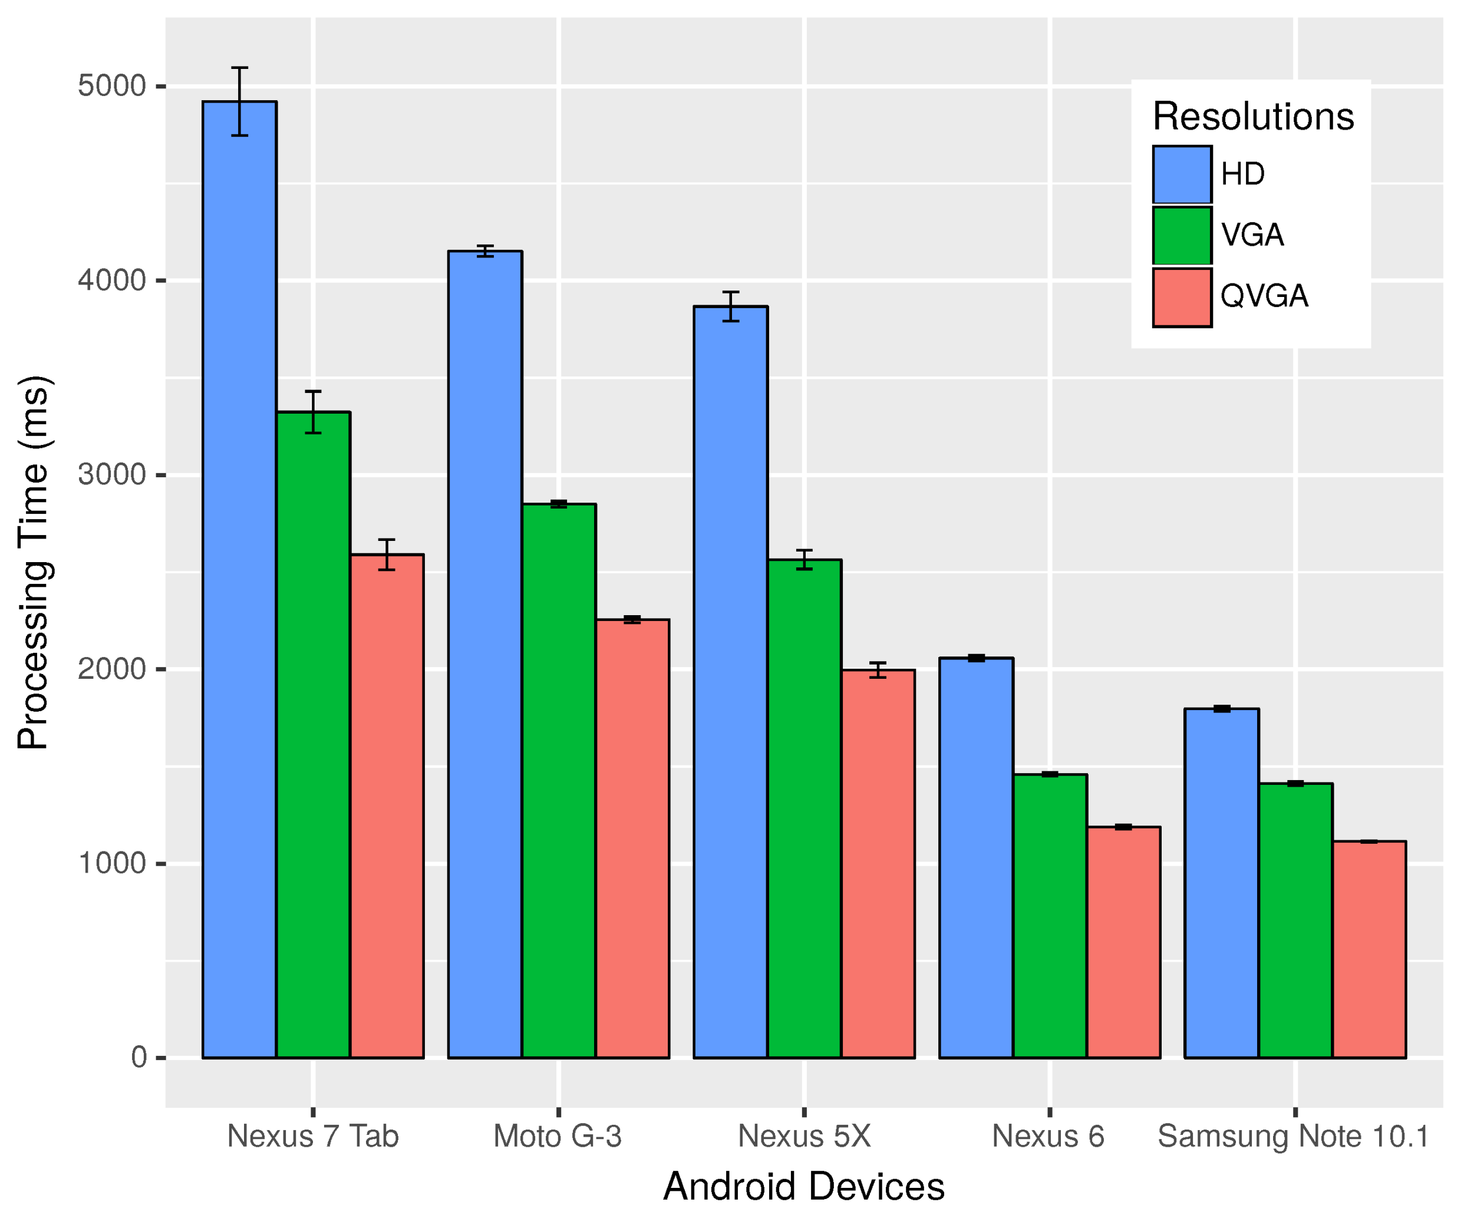1464x1225 pixels.
Task: Click the QVGA resolution bar for Nexus 5X
Action: pos(875,851)
